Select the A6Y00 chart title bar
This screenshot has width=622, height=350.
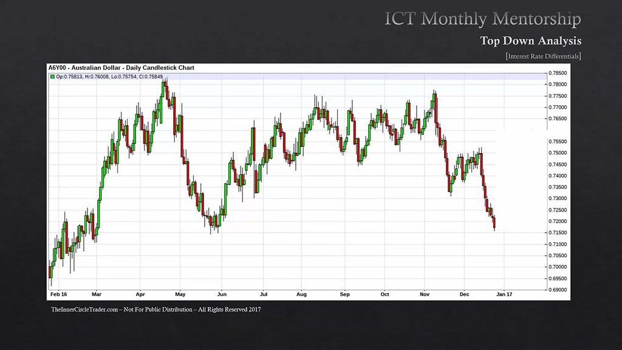coord(121,67)
